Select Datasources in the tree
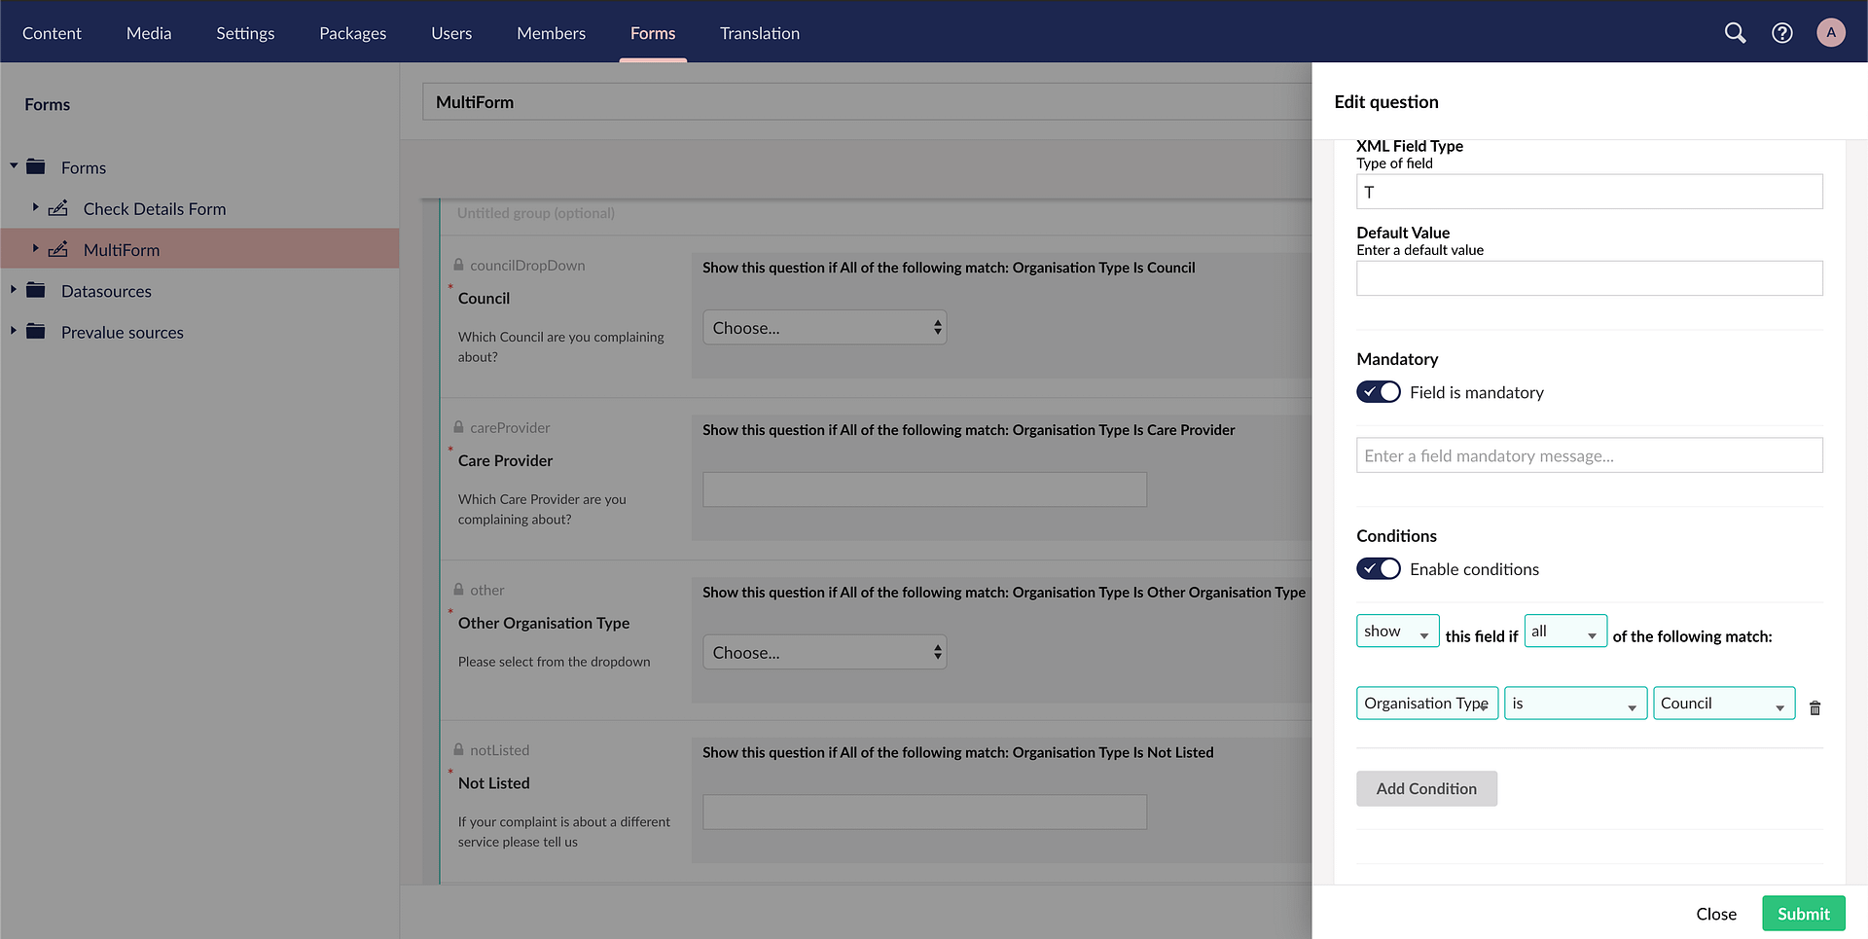Image resolution: width=1868 pixels, height=939 pixels. pos(106,291)
